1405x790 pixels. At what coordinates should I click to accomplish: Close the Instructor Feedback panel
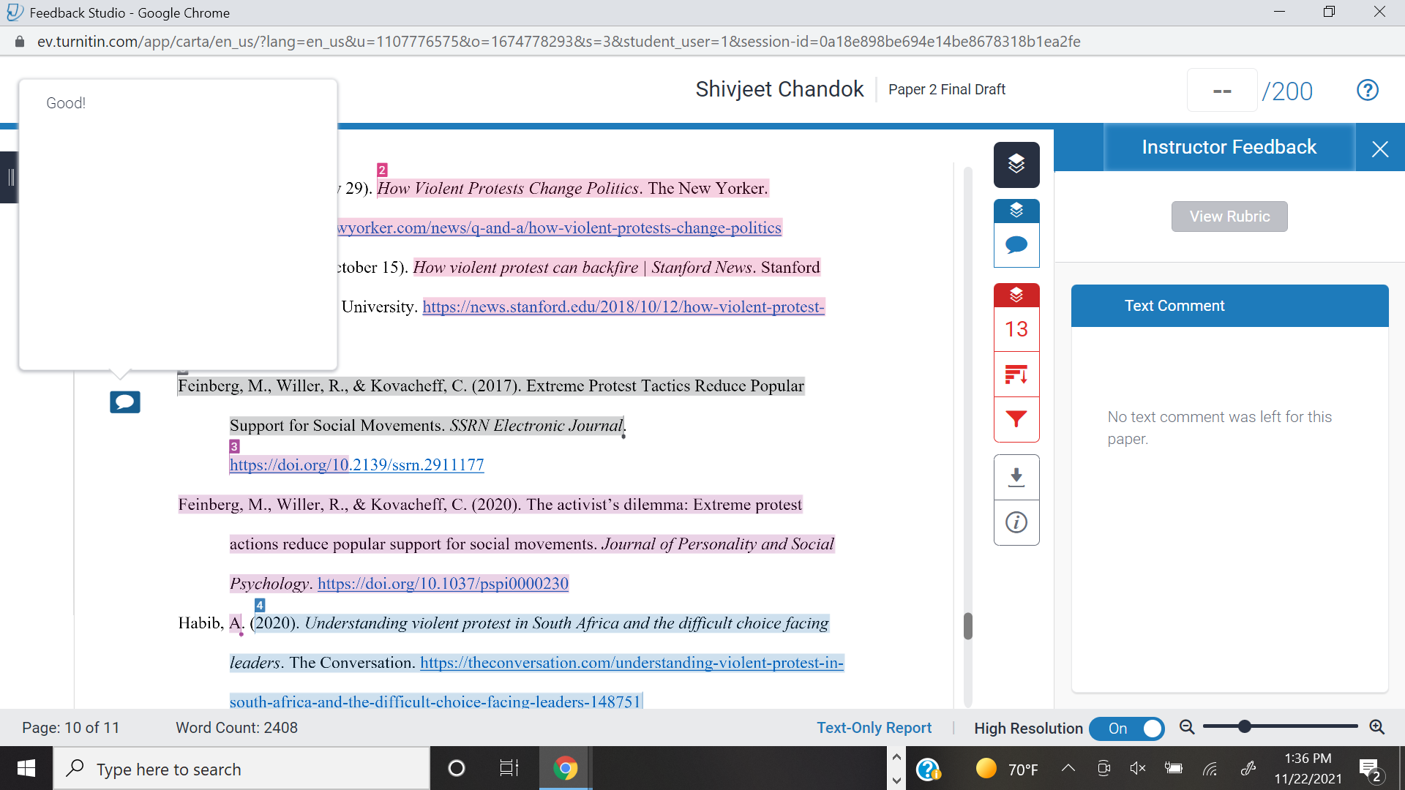click(x=1380, y=149)
